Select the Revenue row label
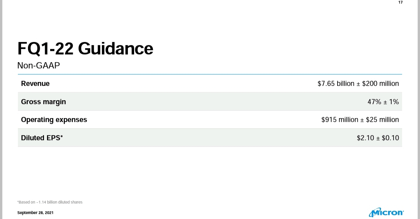 pos(35,83)
